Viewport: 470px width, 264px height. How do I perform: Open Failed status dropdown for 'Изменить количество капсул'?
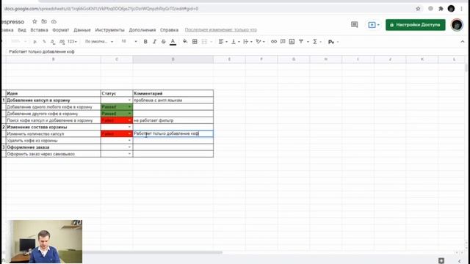[x=129, y=133]
